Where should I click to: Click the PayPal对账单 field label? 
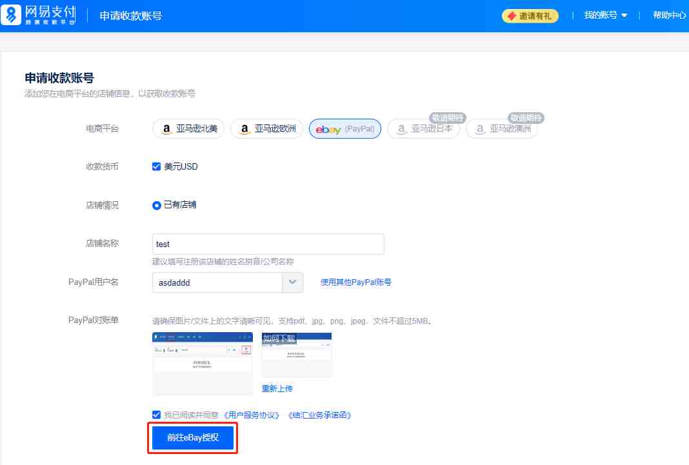(x=94, y=320)
